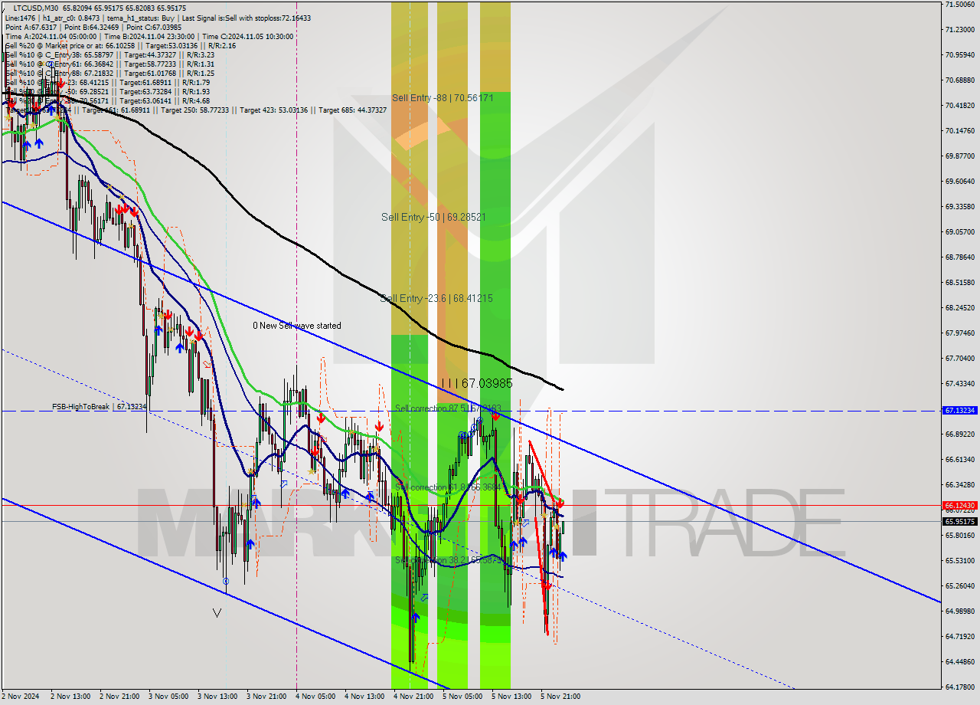
Task: Click the '5 Nov 13:00' time axis label
Action: [x=512, y=697]
